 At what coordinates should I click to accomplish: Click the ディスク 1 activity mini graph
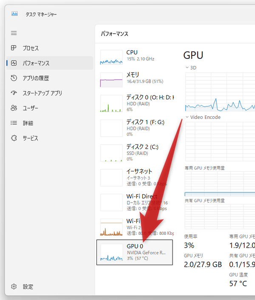[x=111, y=128]
